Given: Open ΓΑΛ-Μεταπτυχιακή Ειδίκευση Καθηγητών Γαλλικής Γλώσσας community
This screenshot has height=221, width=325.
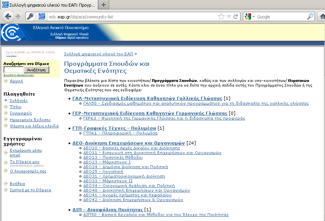Looking at the screenshot, I should (x=147, y=98).
